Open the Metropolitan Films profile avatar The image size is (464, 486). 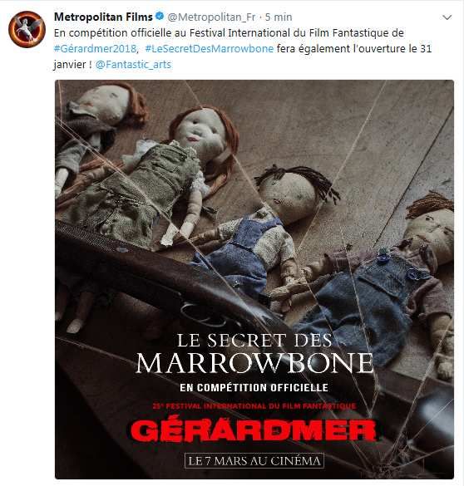[x=27, y=29]
